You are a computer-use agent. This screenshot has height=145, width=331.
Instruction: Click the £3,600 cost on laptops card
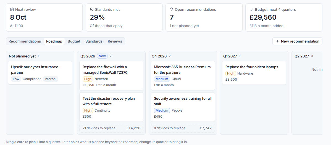tap(231, 80)
